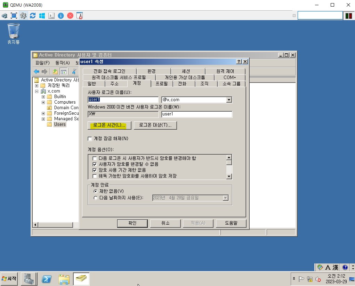The height and width of the screenshot is (286, 355).
Task: Click the IME globe pencil icon
Action: [x=320, y=268]
